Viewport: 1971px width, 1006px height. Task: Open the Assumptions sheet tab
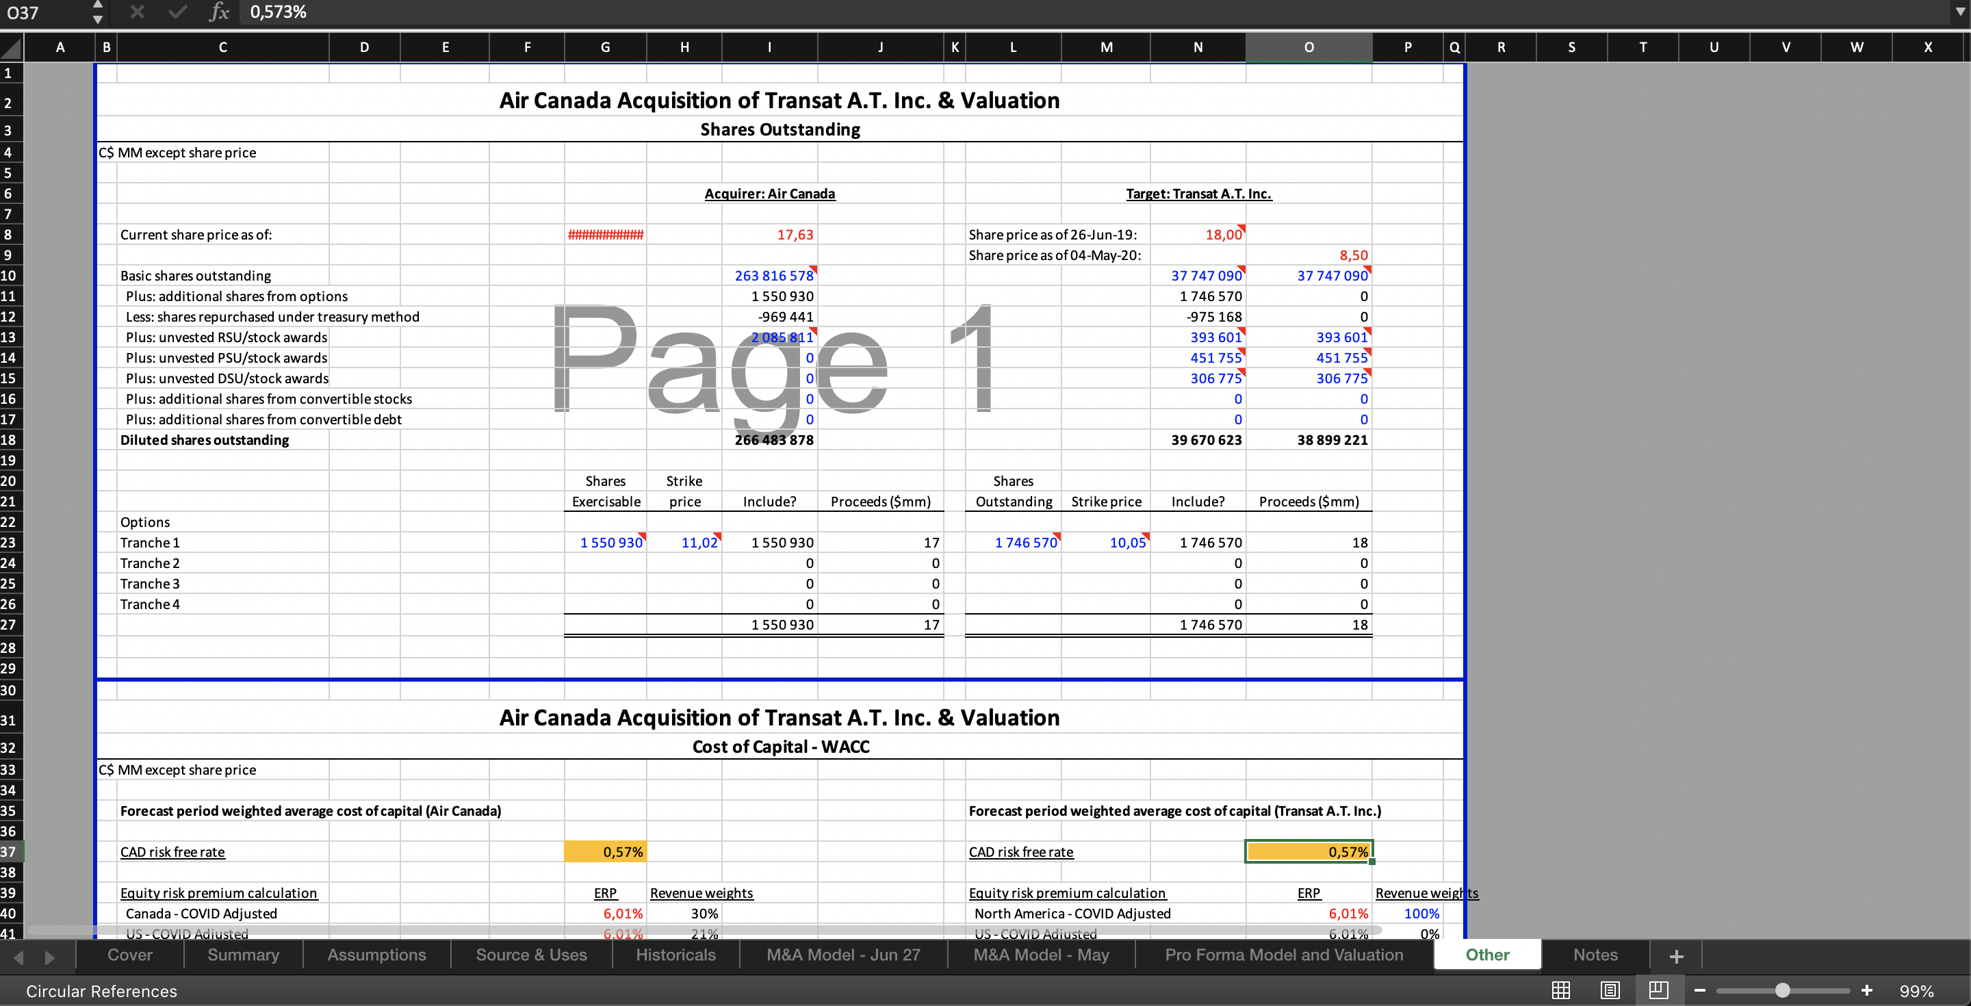376,955
